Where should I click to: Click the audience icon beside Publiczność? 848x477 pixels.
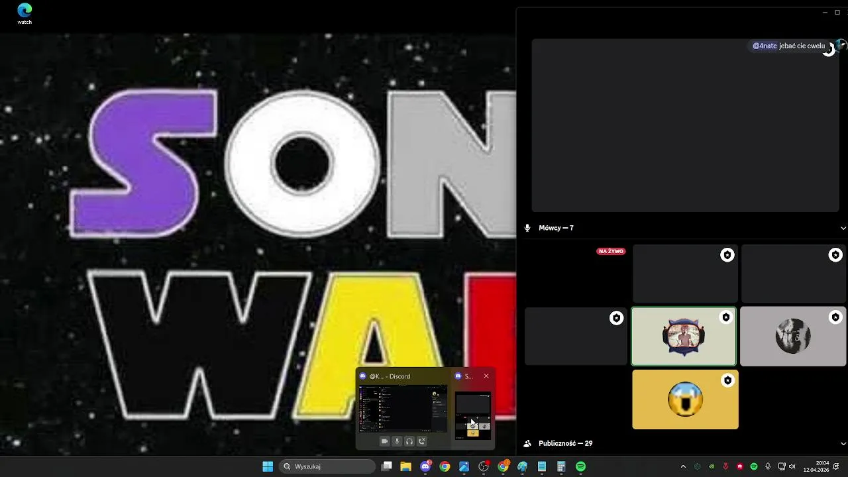527,443
